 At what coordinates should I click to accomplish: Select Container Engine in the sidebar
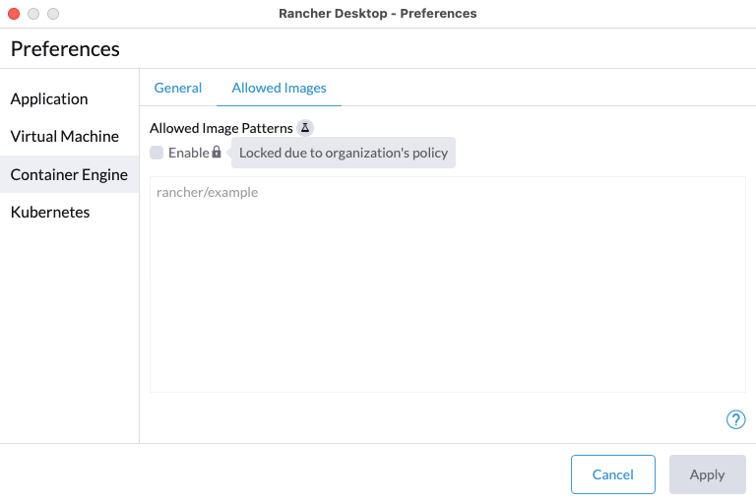(x=69, y=174)
